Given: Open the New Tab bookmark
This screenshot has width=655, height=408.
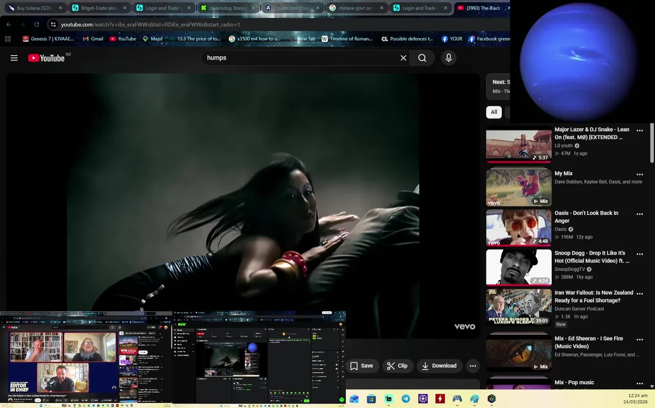Looking at the screenshot, I should 302,39.
